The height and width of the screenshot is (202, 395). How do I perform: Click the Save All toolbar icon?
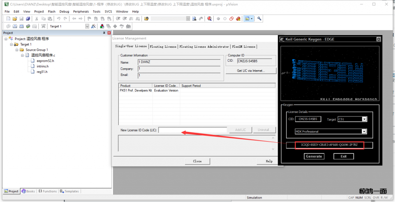[x=28, y=19]
